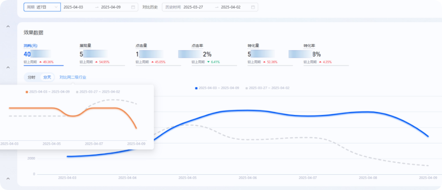Viewport: 442px width, 190px height.
Task: Collapse the chevron beside the 效果数据 panel
Action: [x=8, y=26]
